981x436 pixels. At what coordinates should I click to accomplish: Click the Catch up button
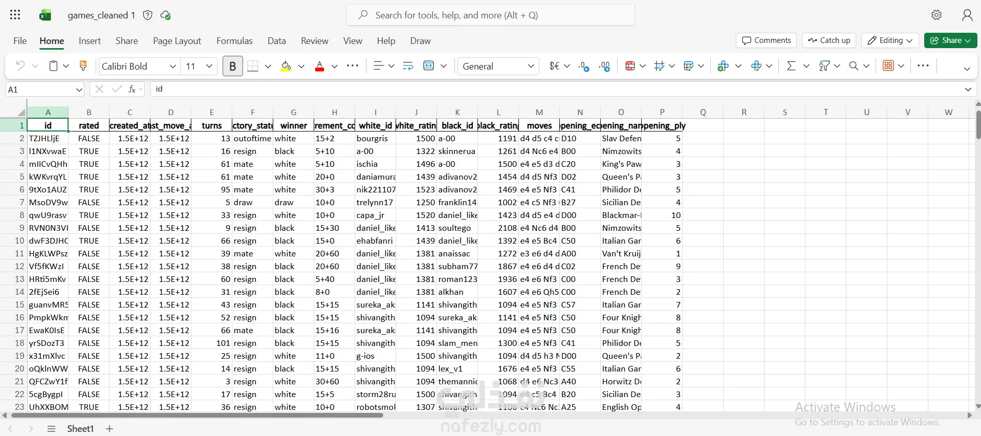pos(829,40)
